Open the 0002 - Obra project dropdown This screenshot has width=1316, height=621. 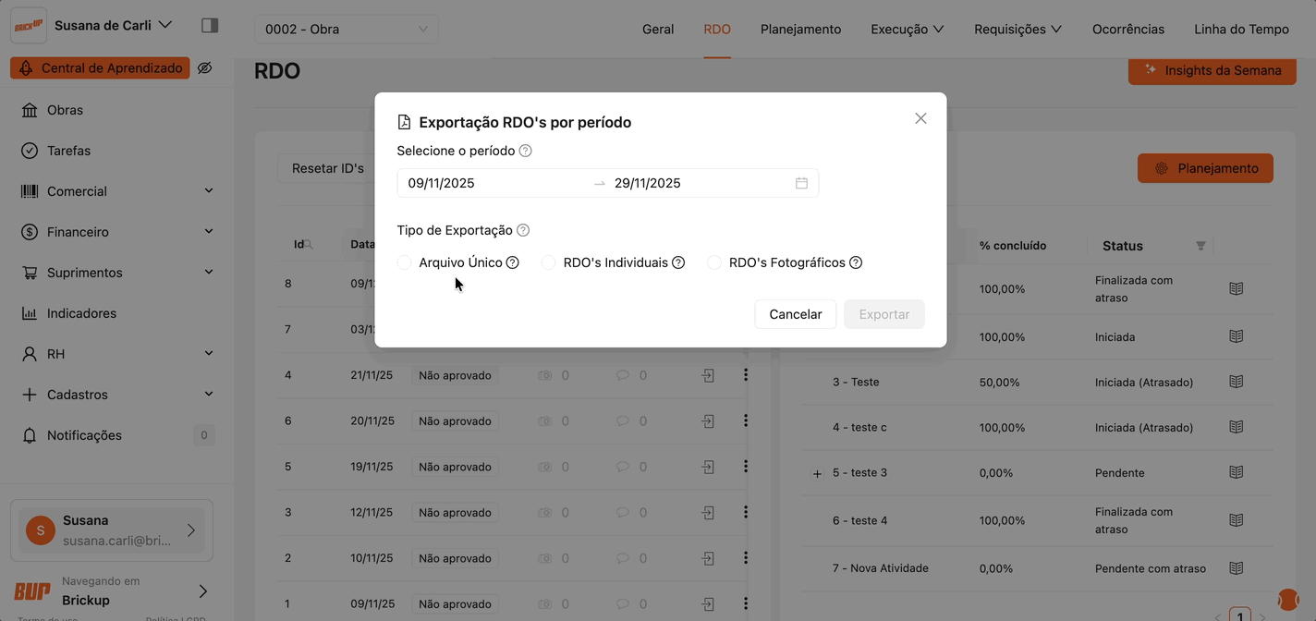346,29
